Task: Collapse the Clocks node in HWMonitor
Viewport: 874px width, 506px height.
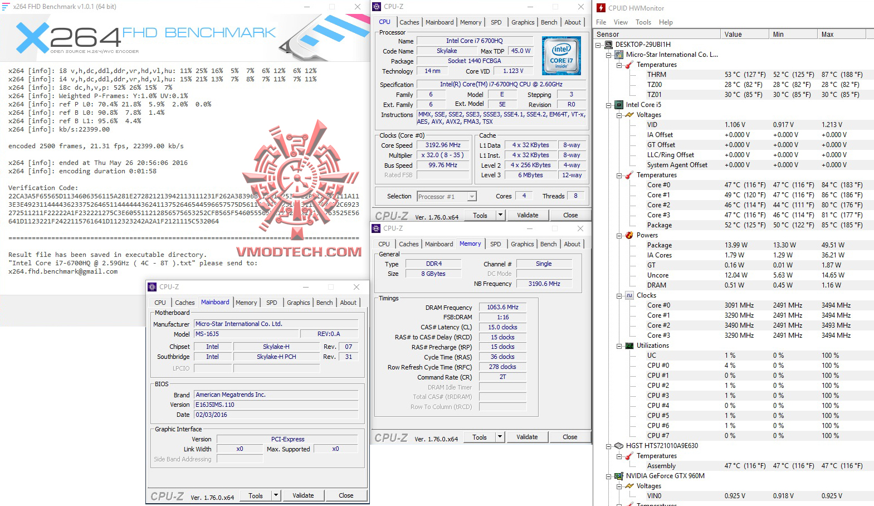Action: point(619,296)
